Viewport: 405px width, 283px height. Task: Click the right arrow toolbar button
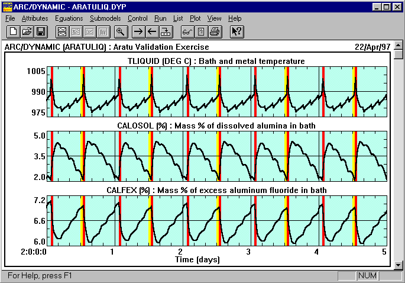(138, 31)
